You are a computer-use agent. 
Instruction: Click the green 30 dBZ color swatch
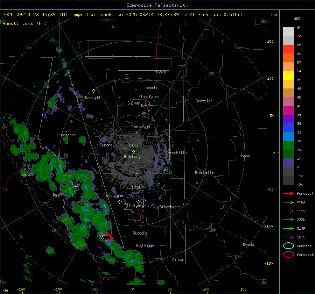[288, 145]
